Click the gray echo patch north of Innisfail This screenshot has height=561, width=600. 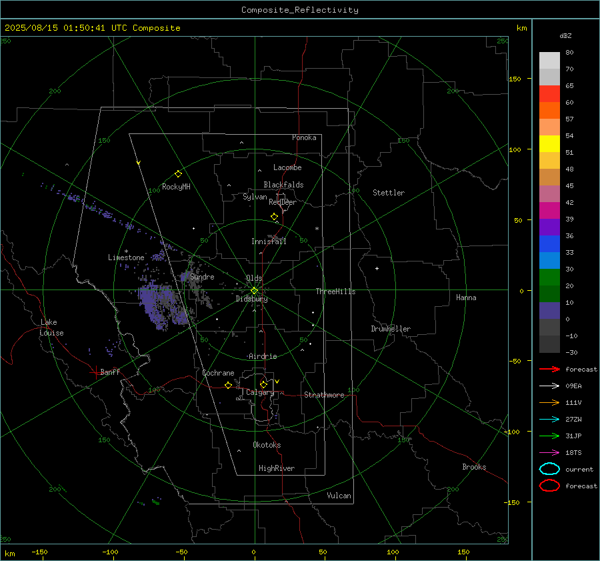(x=275, y=237)
